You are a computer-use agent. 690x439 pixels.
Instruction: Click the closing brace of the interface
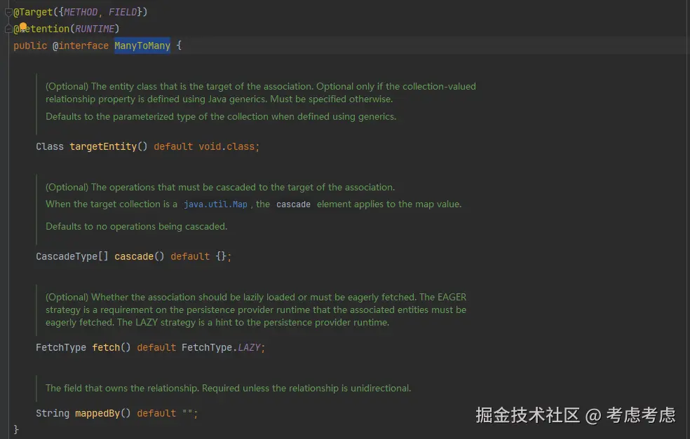(16, 429)
